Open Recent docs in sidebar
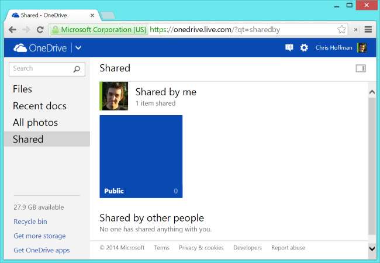This screenshot has height=263, width=380. [x=39, y=106]
